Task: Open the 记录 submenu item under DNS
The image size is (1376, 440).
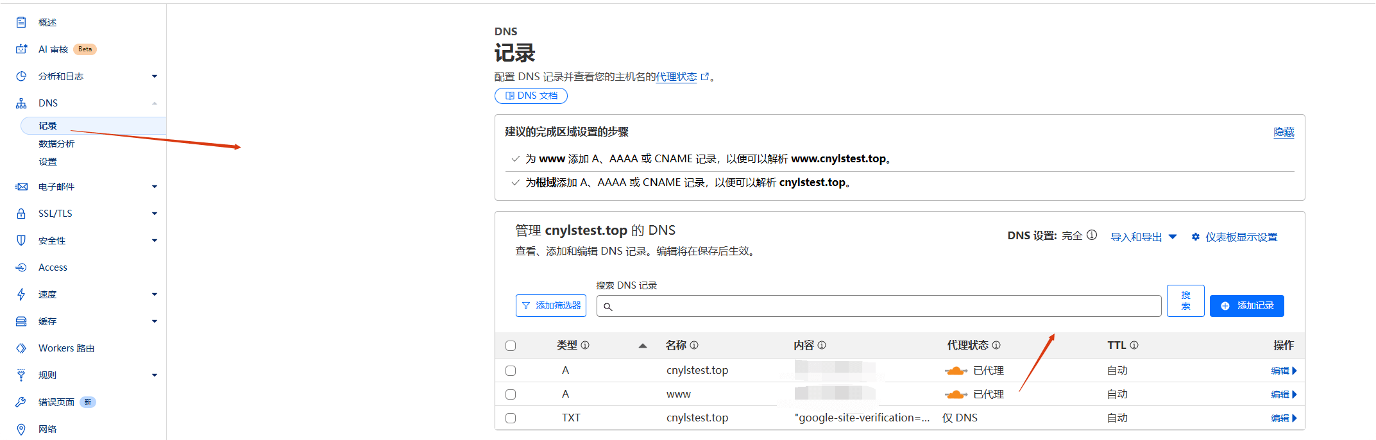Action: tap(94, 126)
